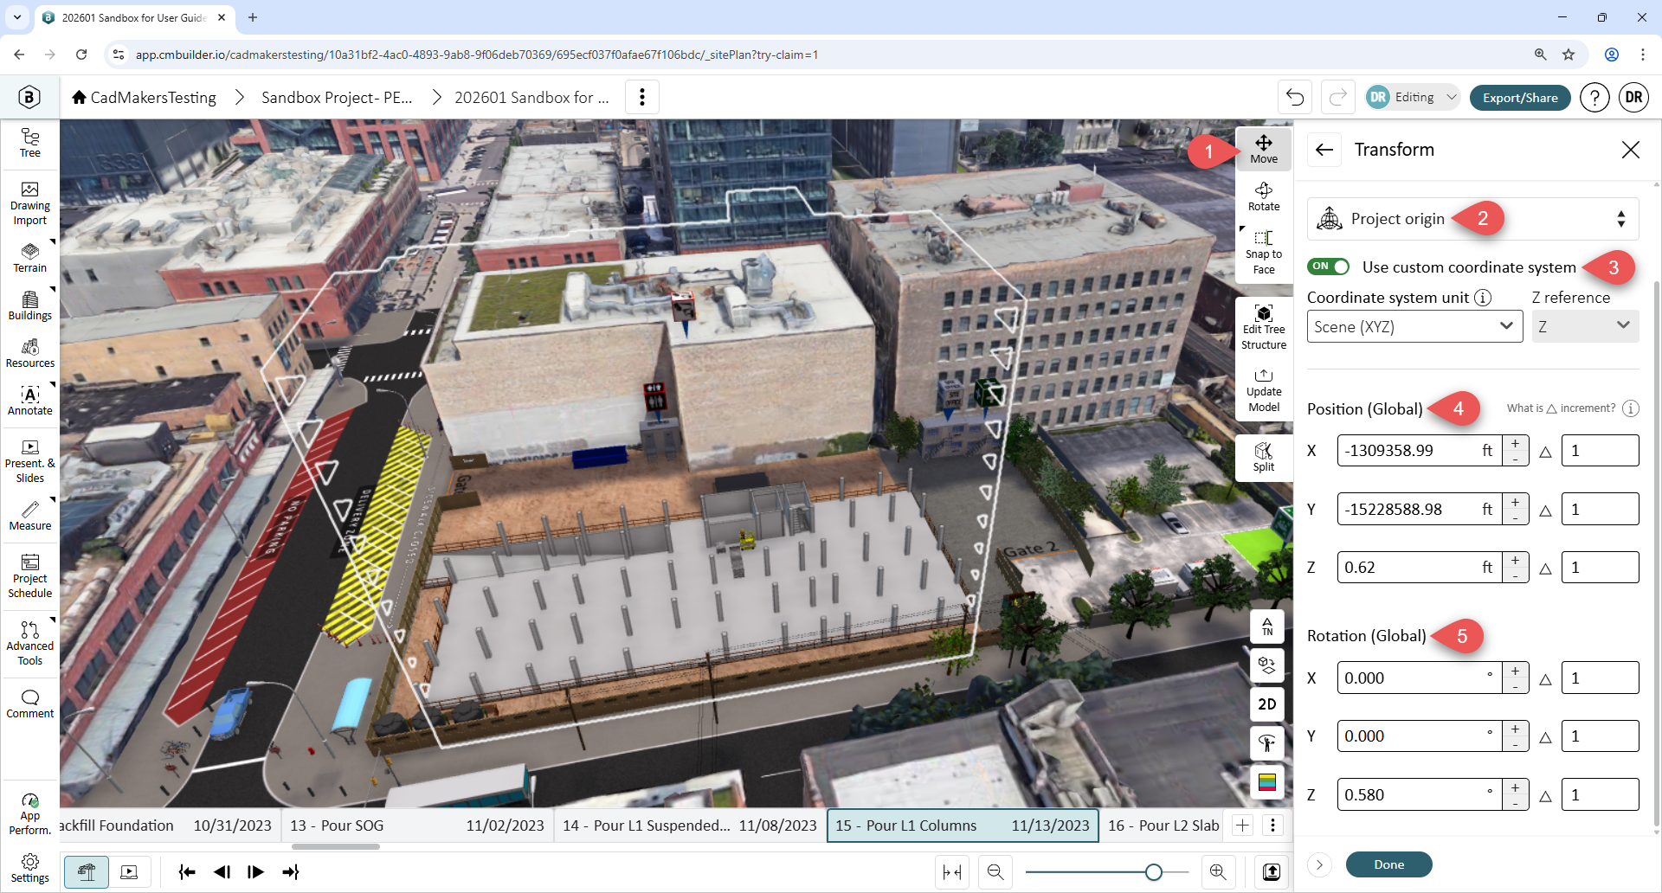Close the Transform panel
This screenshot has width=1662, height=893.
click(x=1631, y=150)
